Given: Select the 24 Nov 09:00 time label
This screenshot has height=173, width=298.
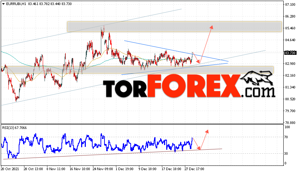Looking at the screenshot, I should (103, 169).
